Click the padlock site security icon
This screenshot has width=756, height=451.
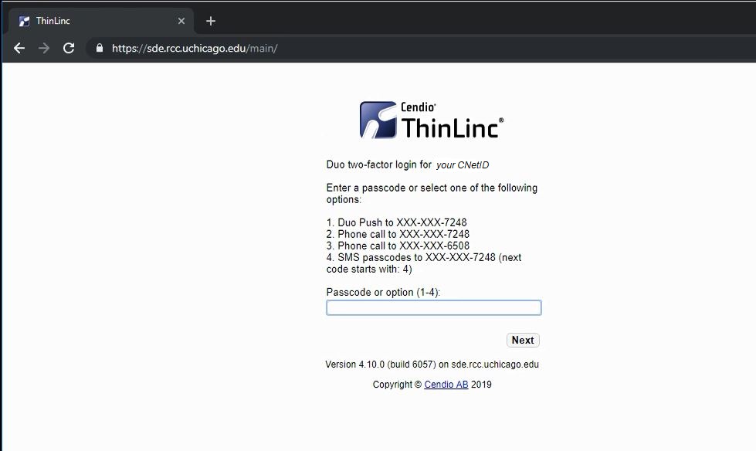(100, 48)
